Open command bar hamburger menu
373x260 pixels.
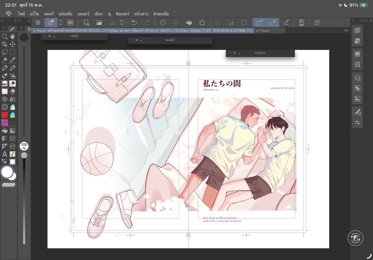(38, 23)
